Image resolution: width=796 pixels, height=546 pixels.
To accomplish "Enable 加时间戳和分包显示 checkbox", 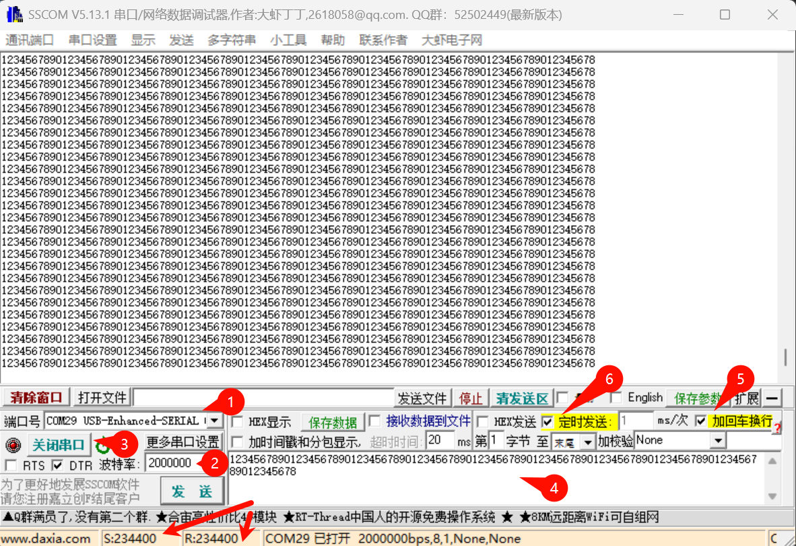I will point(237,442).
